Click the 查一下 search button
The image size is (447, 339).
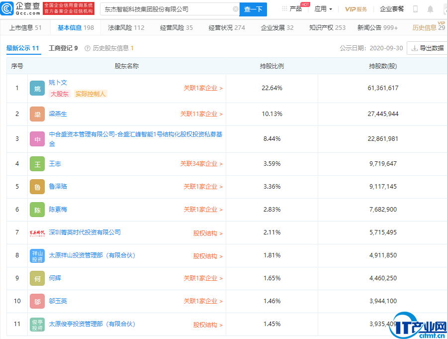click(253, 9)
